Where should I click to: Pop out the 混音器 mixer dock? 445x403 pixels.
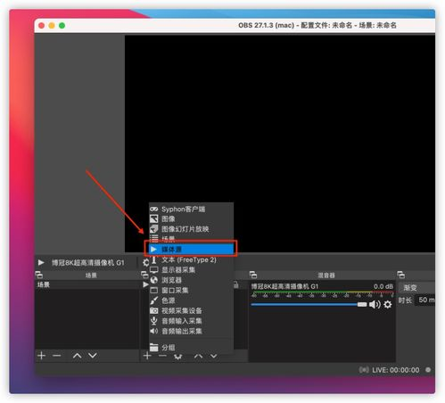point(253,275)
